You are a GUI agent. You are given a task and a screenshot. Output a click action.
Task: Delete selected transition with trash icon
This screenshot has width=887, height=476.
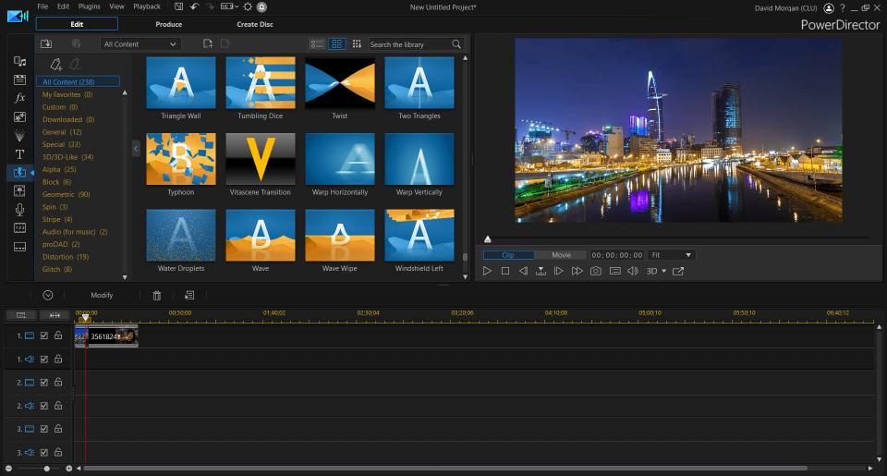pyautogui.click(x=157, y=296)
